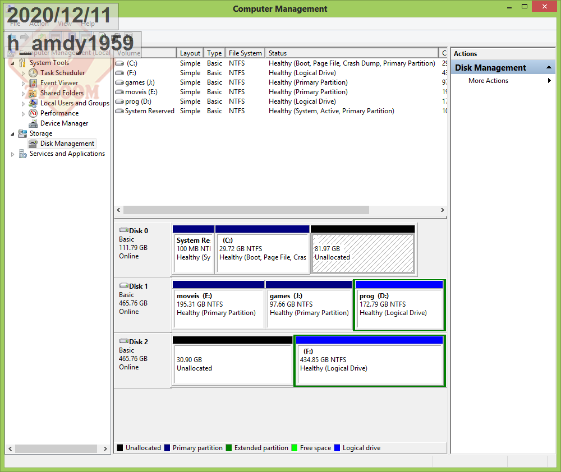
Task: Select the moveis (E:) 195.31 GB partition
Action: point(219,305)
